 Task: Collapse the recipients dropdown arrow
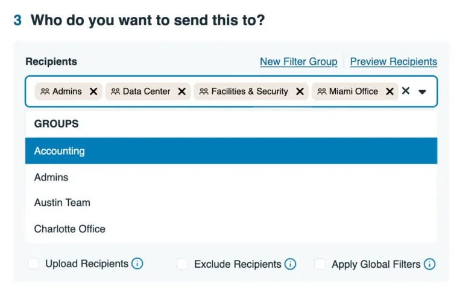pos(423,92)
